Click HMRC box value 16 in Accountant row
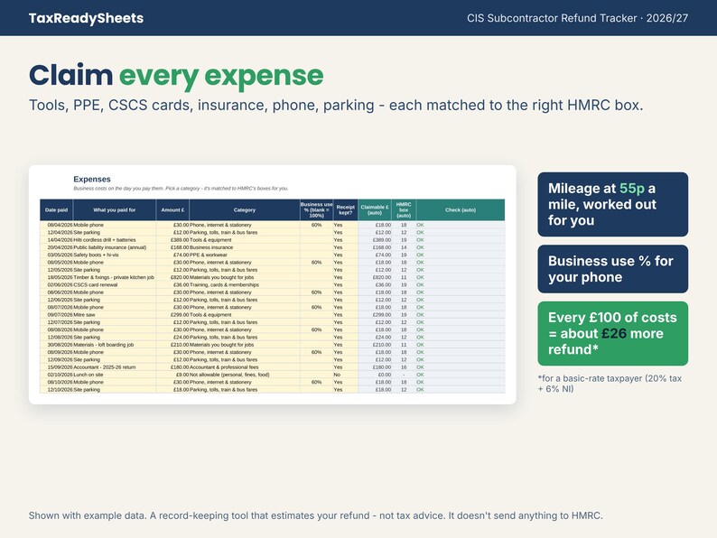Viewport: 717px width, 538px height. click(x=404, y=367)
